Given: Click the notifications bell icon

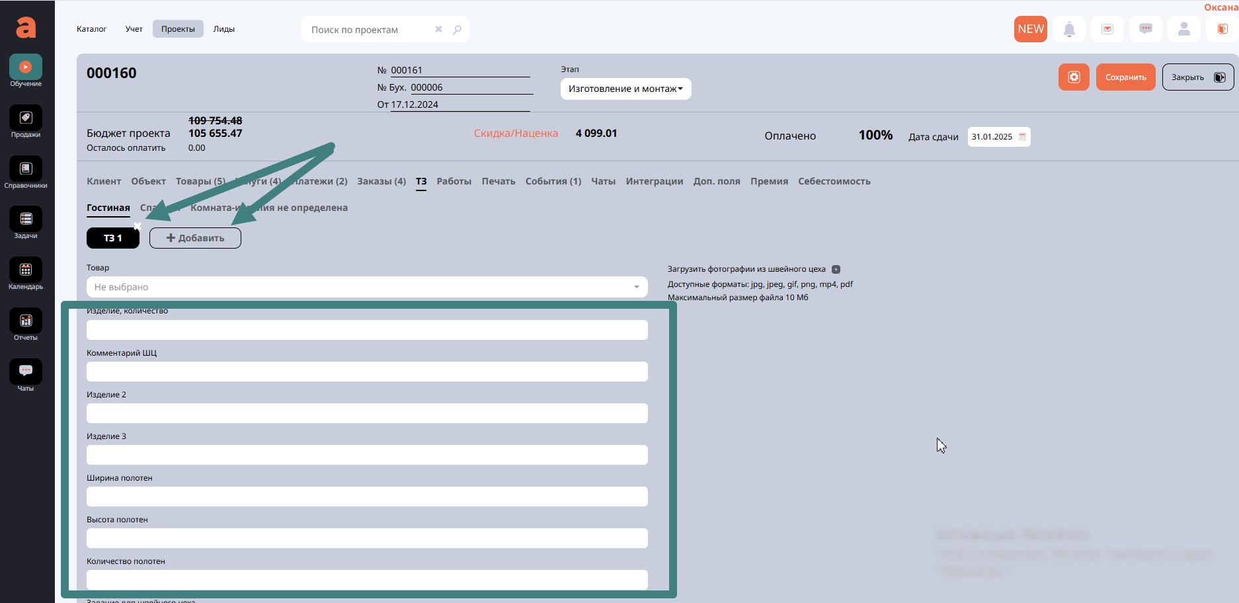Looking at the screenshot, I should point(1069,29).
